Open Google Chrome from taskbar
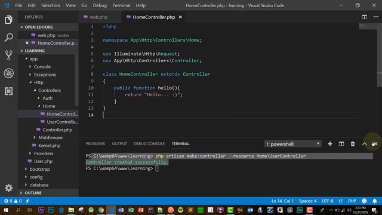382x215 pixels. point(101,210)
